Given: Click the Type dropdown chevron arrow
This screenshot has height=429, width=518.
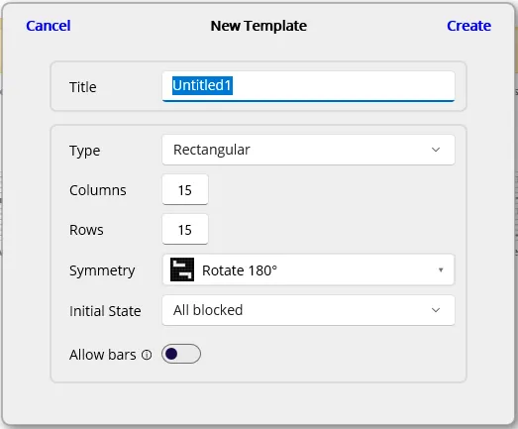Looking at the screenshot, I should (x=436, y=150).
